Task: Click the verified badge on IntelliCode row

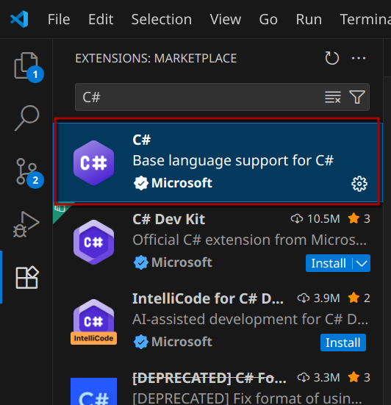Action: [141, 342]
